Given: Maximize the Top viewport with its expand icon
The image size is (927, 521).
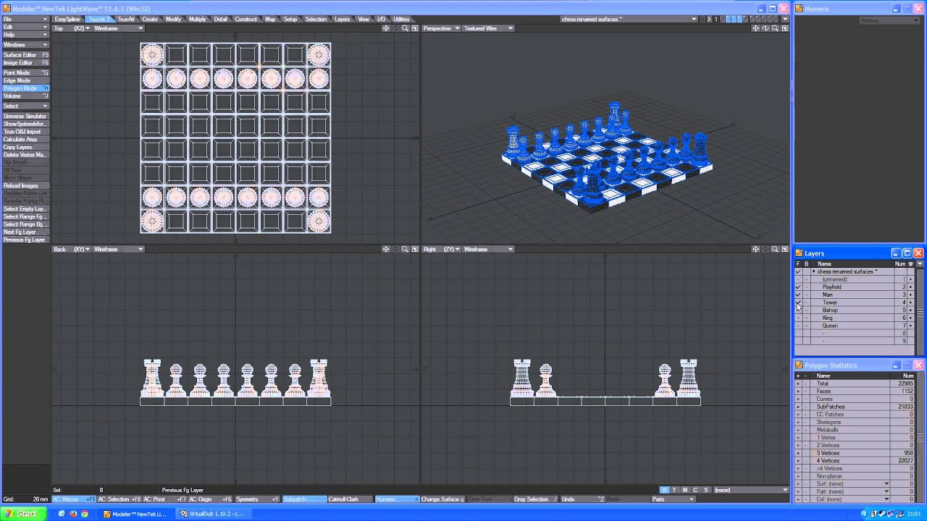Looking at the screenshot, I should pos(414,28).
